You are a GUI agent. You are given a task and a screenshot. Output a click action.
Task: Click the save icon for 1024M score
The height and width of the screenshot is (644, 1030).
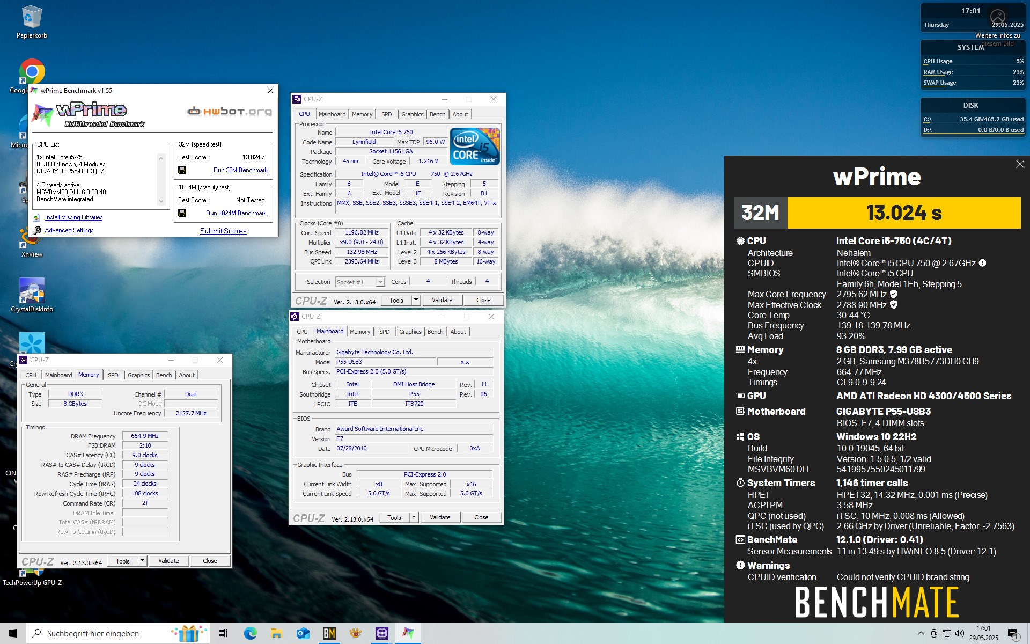(182, 213)
